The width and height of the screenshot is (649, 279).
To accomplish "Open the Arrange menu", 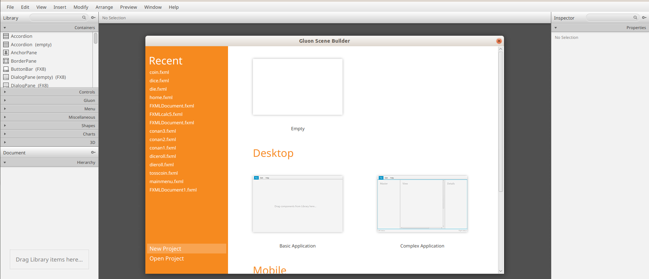I will tap(104, 7).
